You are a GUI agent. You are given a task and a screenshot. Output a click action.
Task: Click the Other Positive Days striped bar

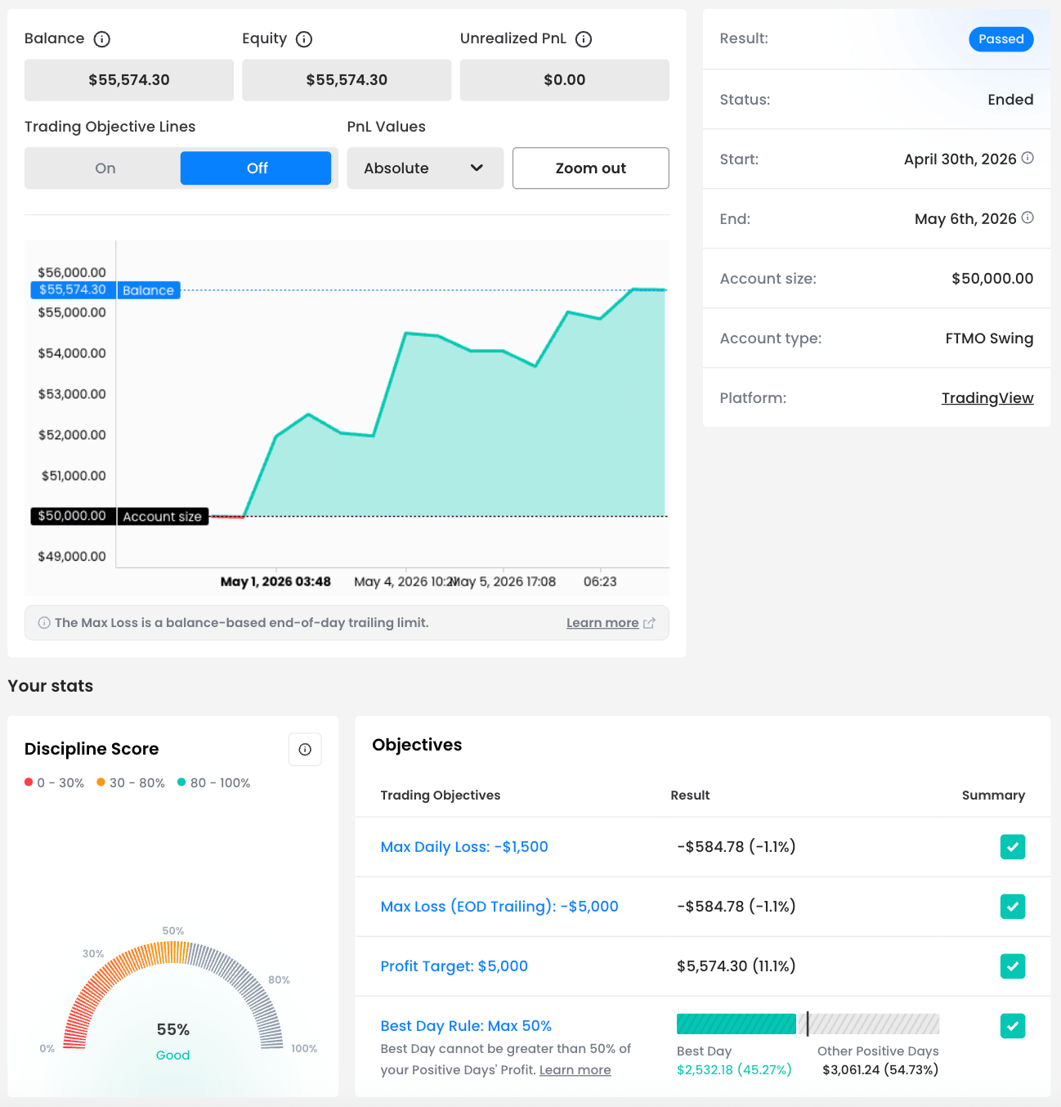point(870,1024)
